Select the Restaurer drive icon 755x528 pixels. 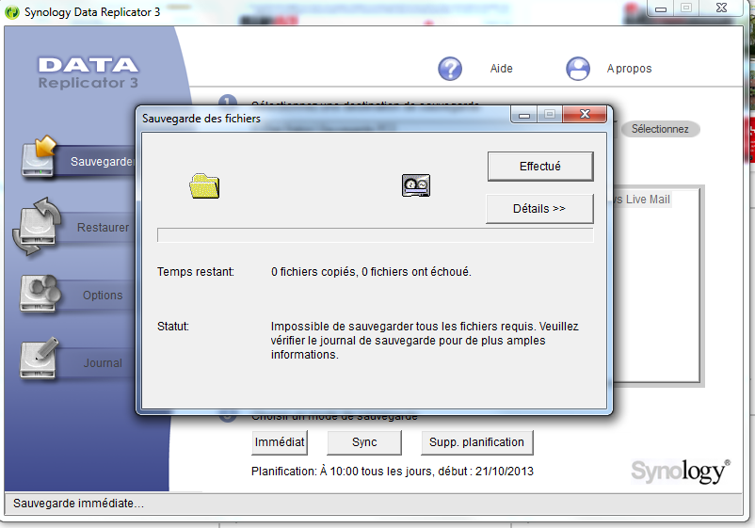tap(37, 226)
